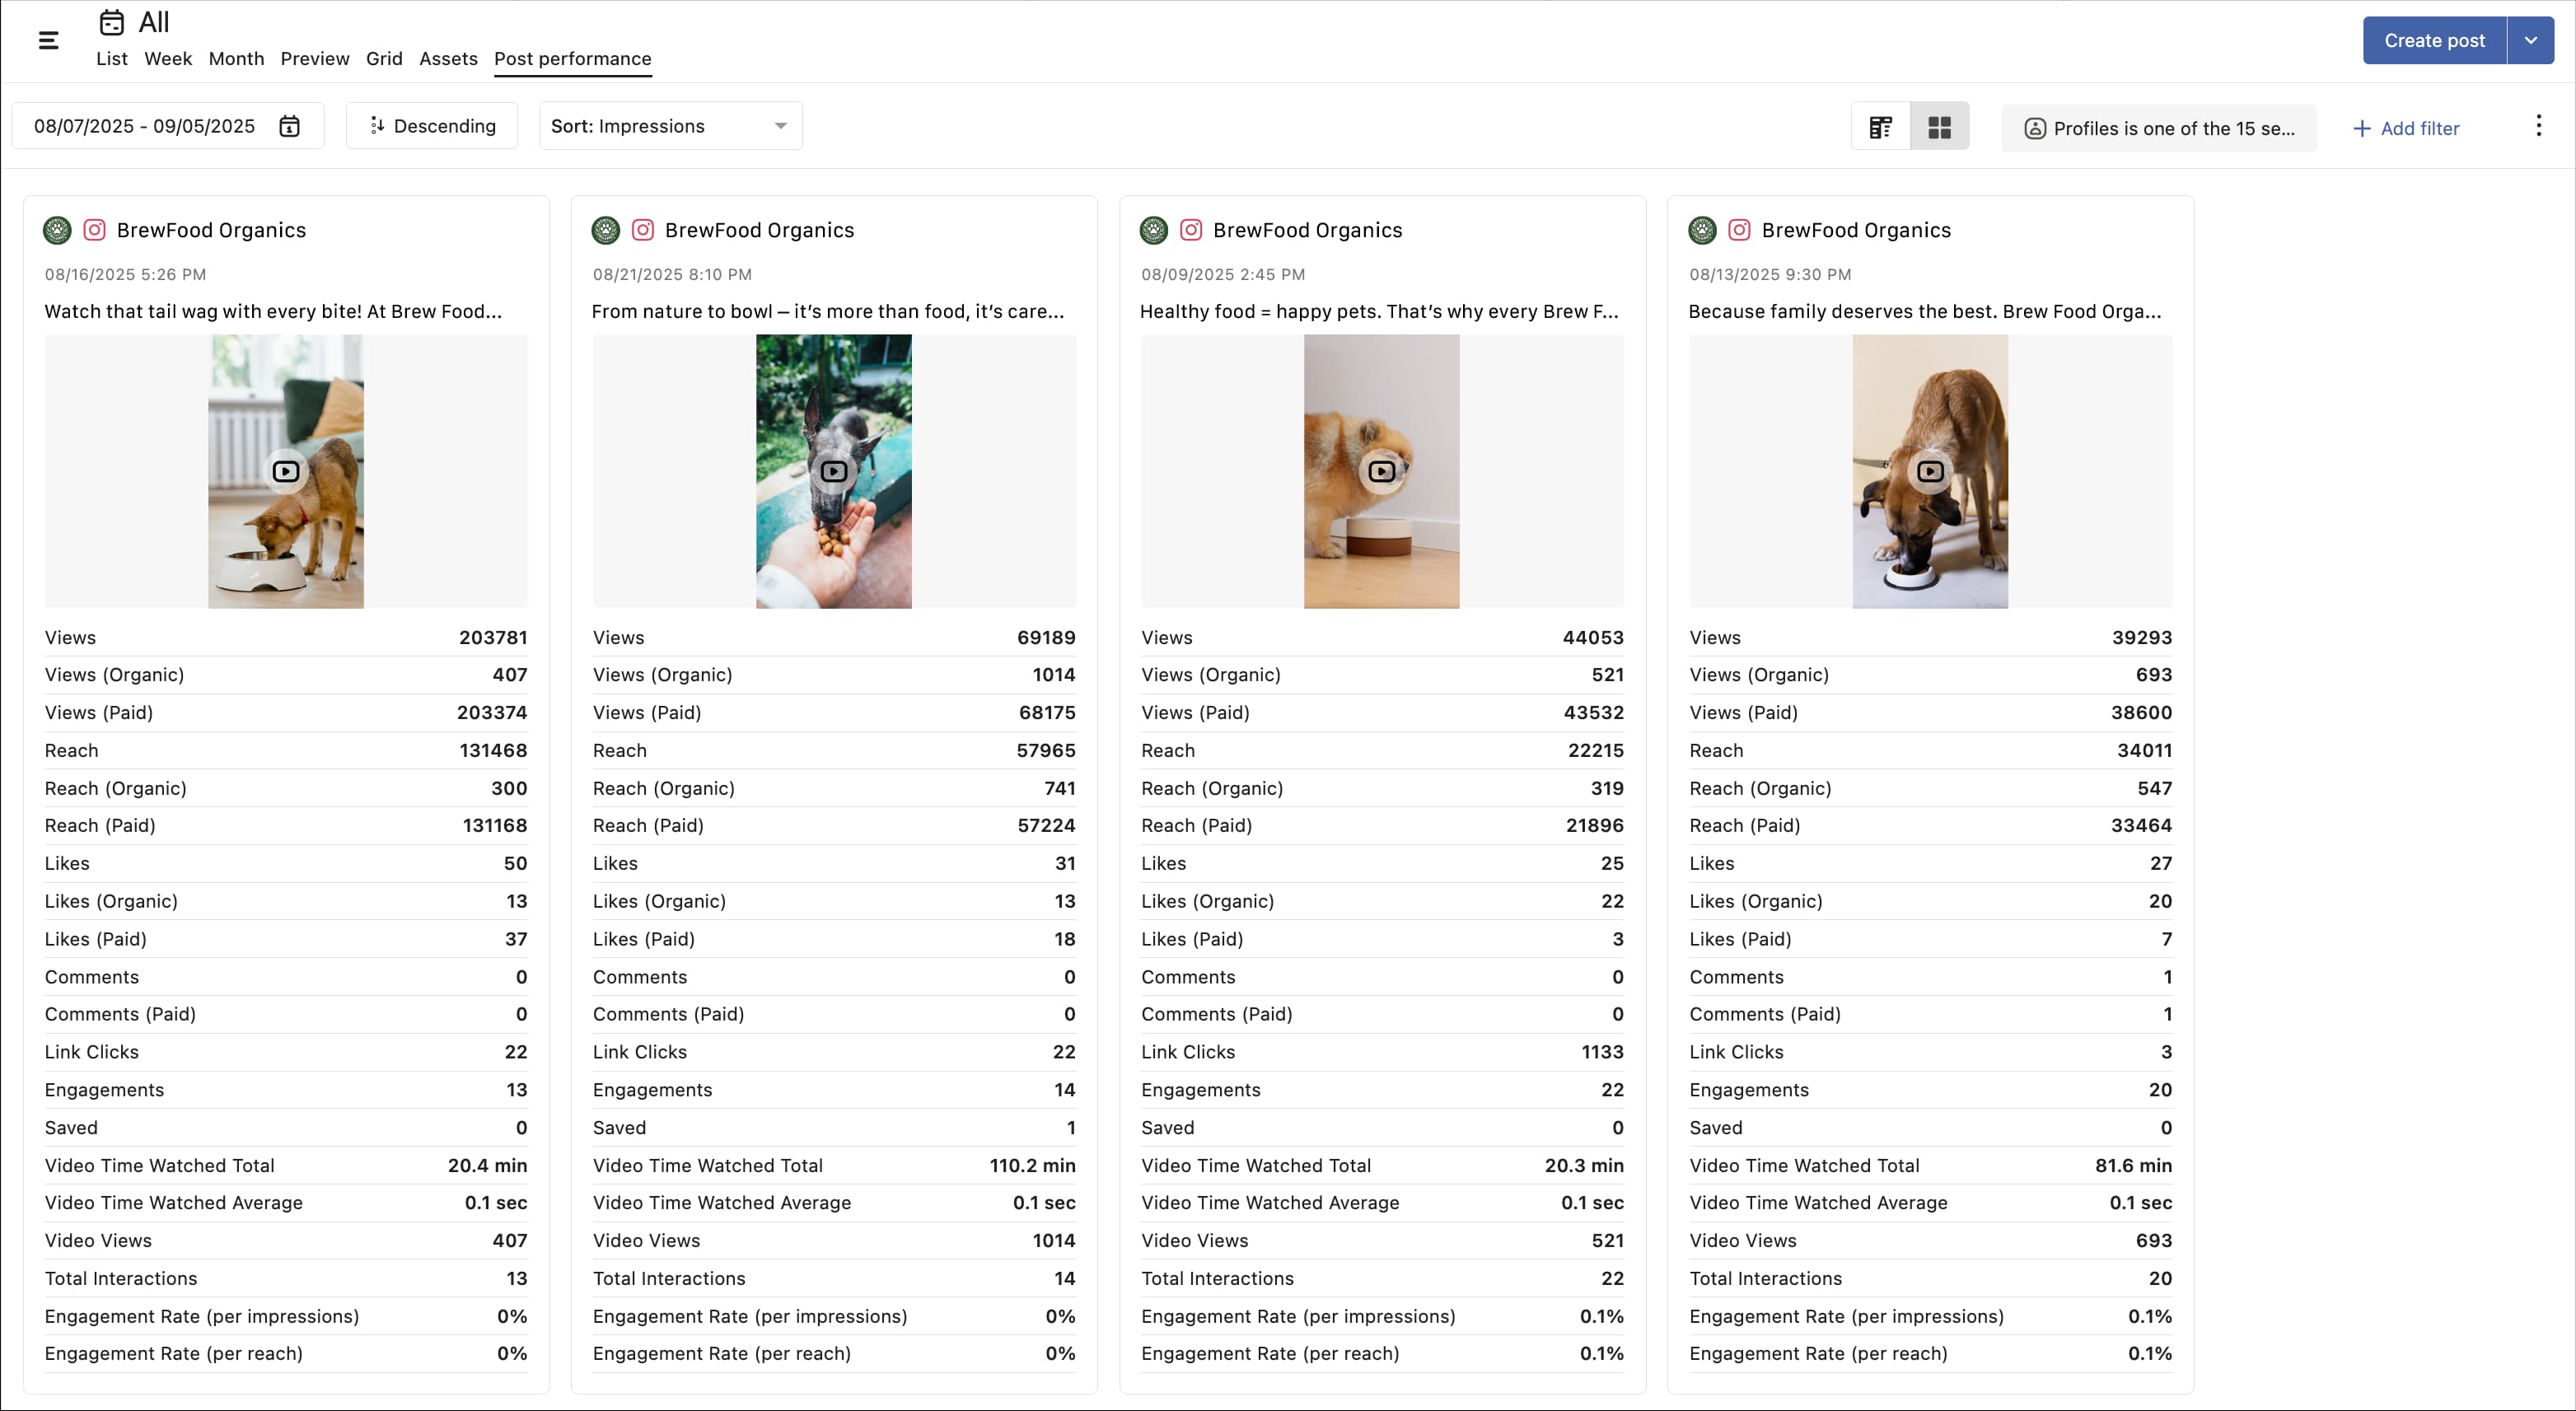Switch to grid card view icon
The width and height of the screenshot is (2576, 1411).
[x=1939, y=127]
